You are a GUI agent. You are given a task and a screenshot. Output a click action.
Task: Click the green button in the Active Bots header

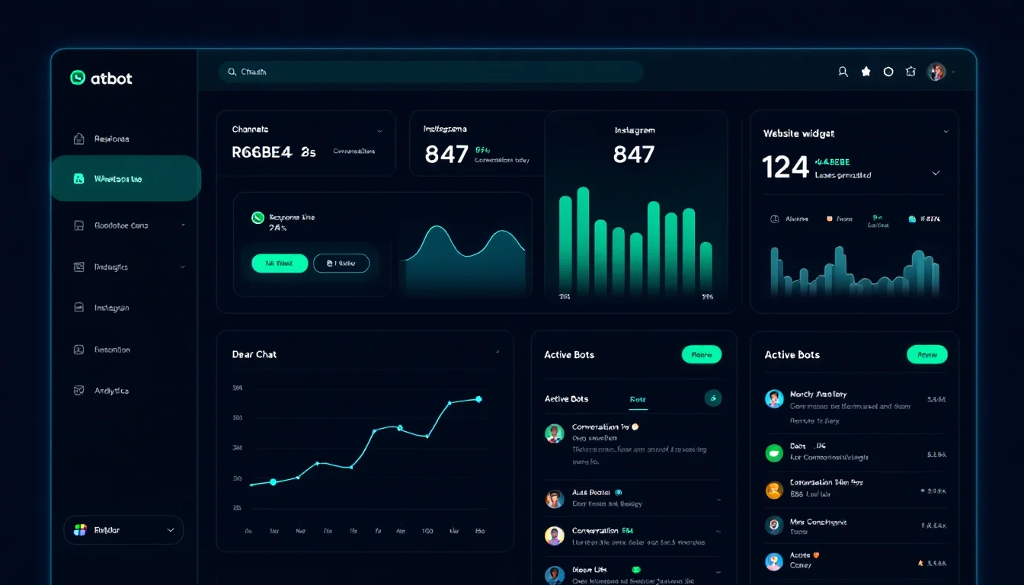pos(701,354)
